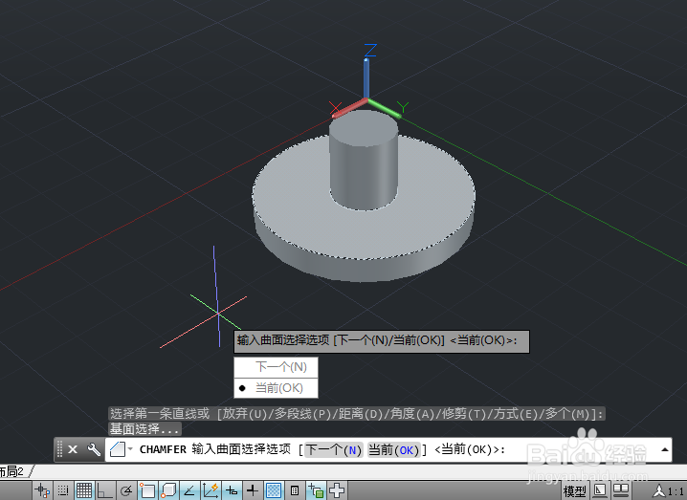Click object snap tracking angle icon
Viewport: 687px width, 500px height.
tap(189, 490)
